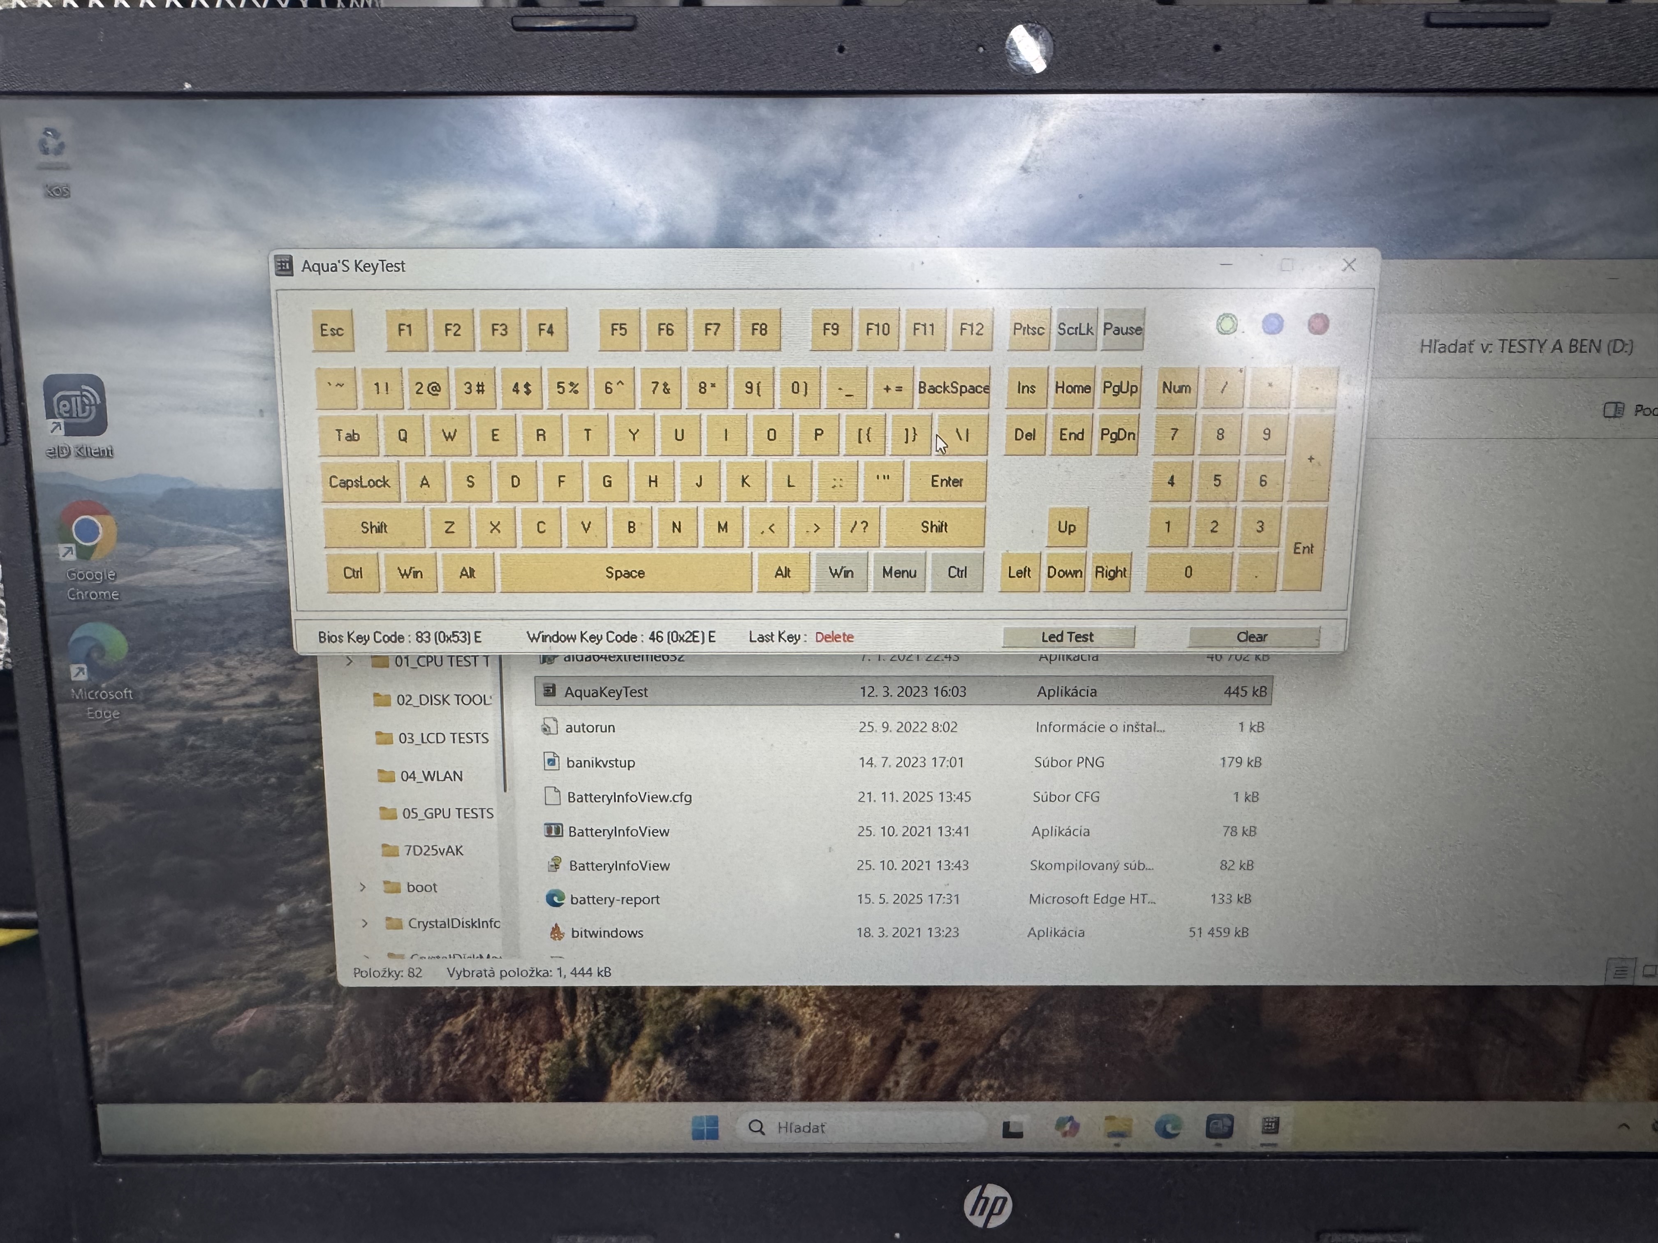This screenshot has width=1658, height=1243.
Task: Click the BackSpace key in KeyTest
Action: [x=953, y=388]
